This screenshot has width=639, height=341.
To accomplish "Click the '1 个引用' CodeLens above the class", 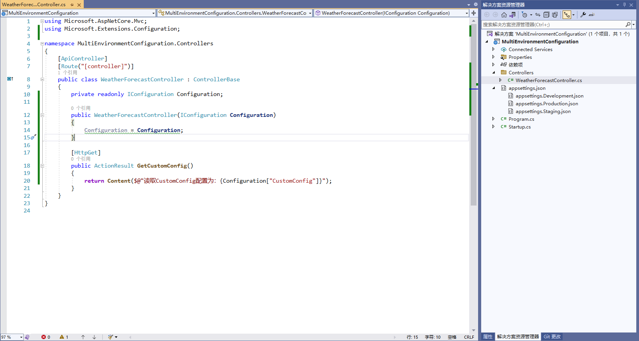I will [x=67, y=72].
